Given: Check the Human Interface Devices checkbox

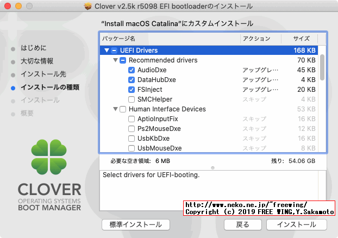Looking at the screenshot, I should tap(123, 109).
